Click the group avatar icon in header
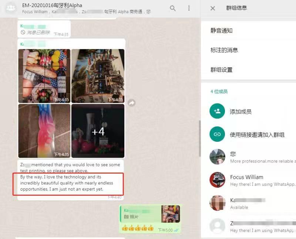This screenshot has width=296, height=239. pyautogui.click(x=11, y=8)
